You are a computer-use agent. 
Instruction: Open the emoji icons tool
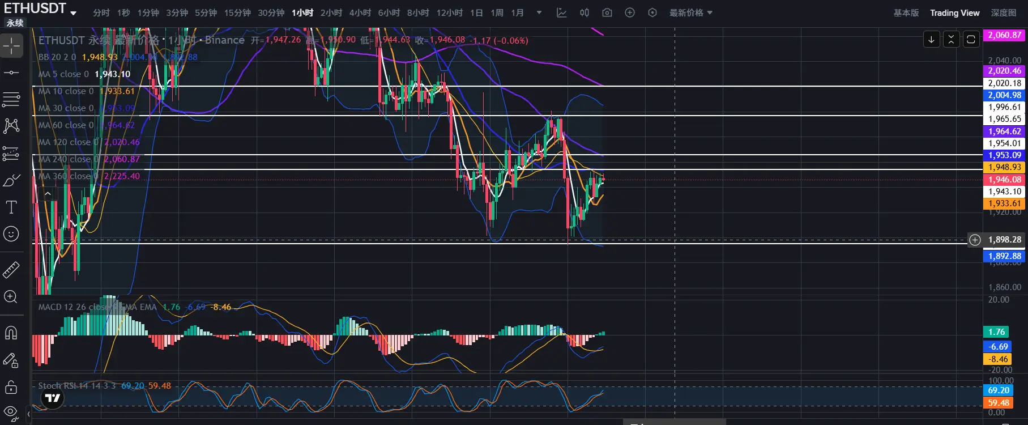click(x=11, y=233)
